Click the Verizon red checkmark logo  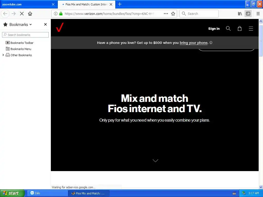coord(60,27)
